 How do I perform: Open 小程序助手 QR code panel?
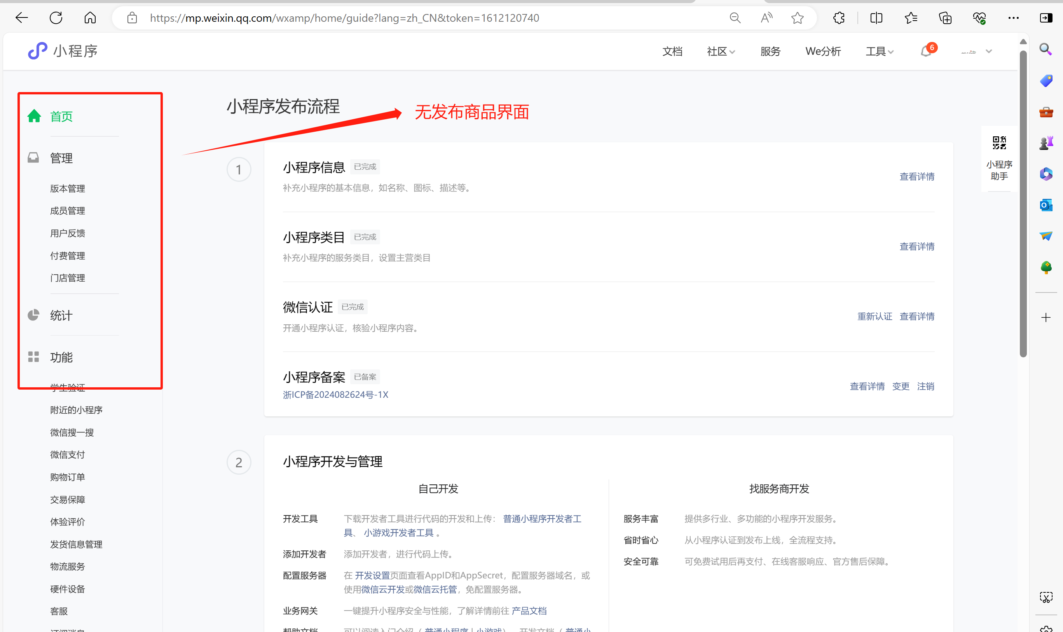coord(999,158)
